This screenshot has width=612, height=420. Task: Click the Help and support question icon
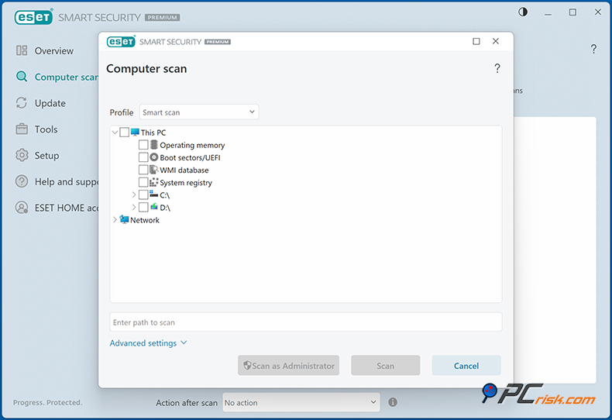[22, 181]
